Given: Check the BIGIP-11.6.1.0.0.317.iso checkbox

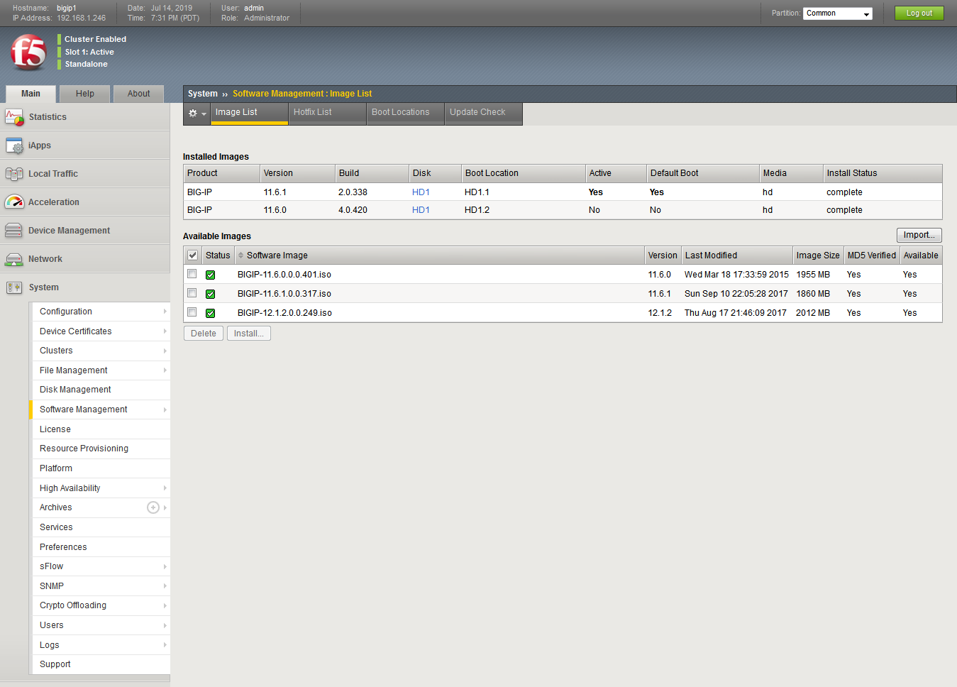Looking at the screenshot, I should [x=192, y=293].
